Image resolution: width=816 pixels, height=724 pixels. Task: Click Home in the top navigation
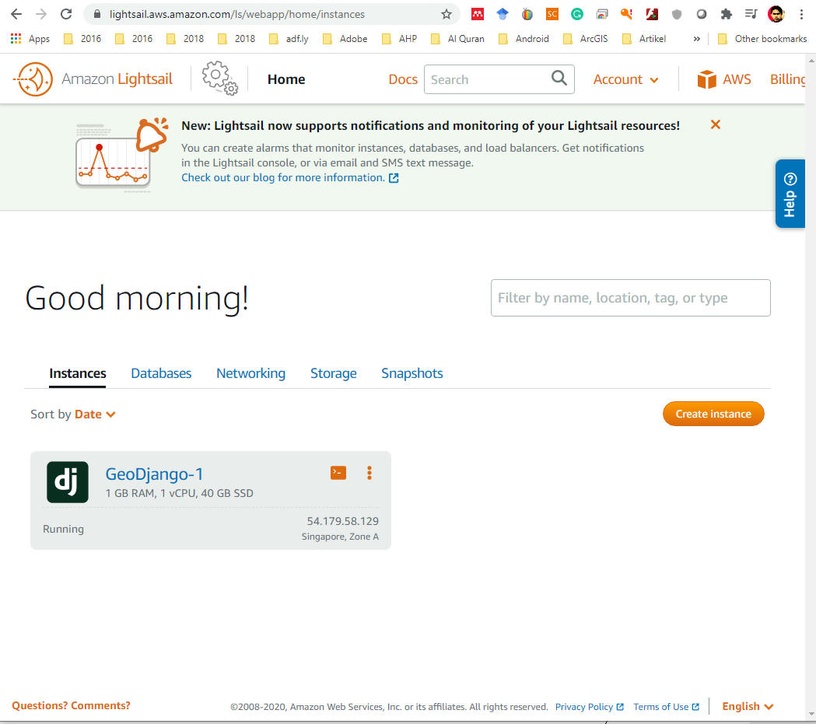(x=286, y=79)
